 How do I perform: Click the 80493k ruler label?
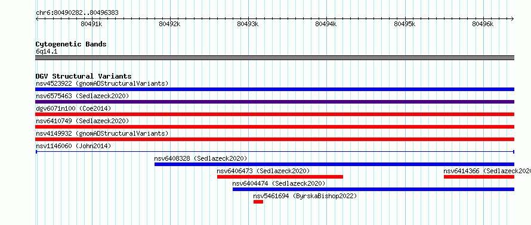click(x=248, y=24)
